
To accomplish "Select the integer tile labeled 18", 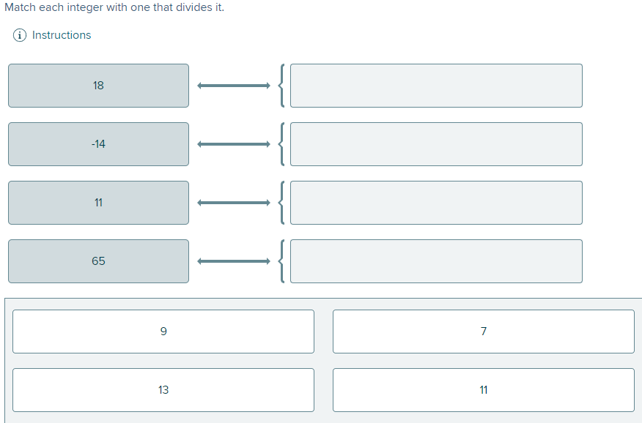I will [x=98, y=86].
